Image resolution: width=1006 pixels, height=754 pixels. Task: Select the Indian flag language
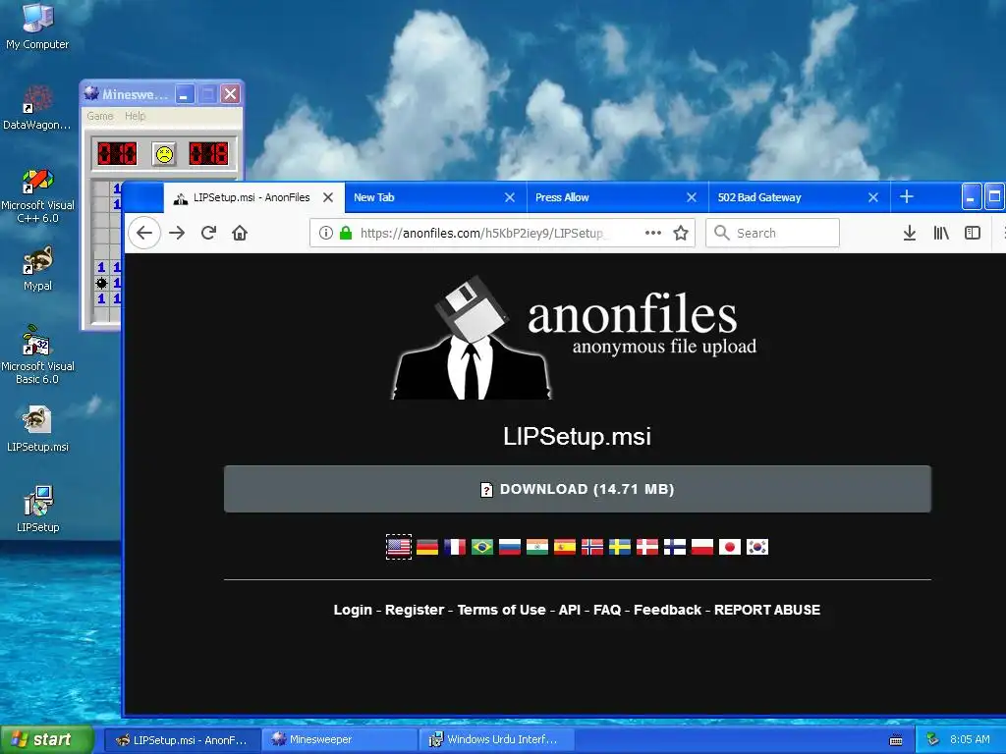[537, 547]
